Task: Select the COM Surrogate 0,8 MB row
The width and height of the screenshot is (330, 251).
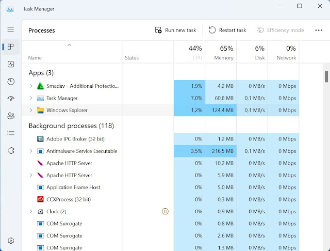Action: coord(160,224)
